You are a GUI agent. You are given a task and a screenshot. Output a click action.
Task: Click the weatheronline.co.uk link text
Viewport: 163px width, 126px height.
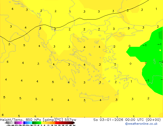pos(141,124)
